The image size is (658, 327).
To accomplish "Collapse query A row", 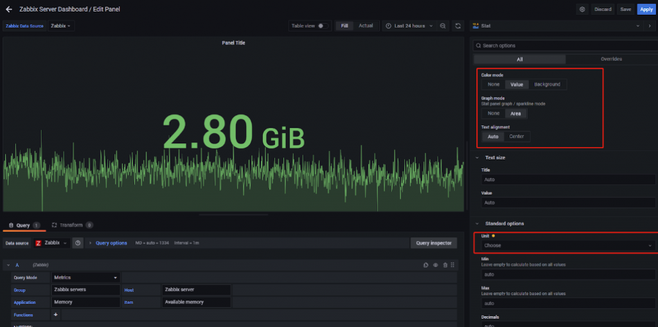I will coord(8,265).
